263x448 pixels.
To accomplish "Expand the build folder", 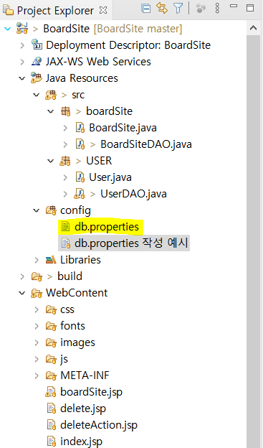I will click(x=22, y=276).
